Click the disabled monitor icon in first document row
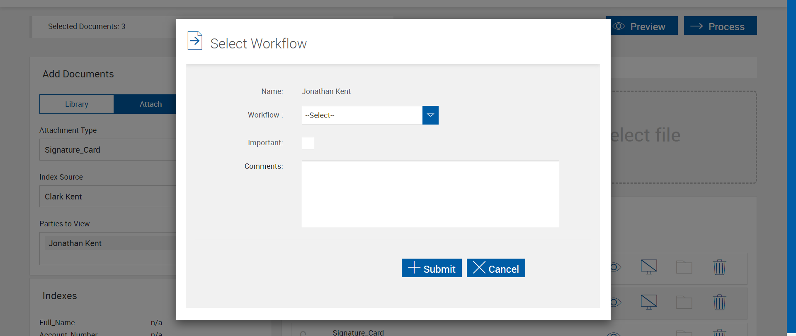 (649, 267)
